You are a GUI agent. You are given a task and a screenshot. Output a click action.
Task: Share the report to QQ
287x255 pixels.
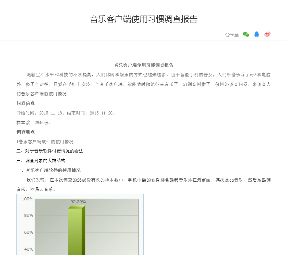point(257,34)
